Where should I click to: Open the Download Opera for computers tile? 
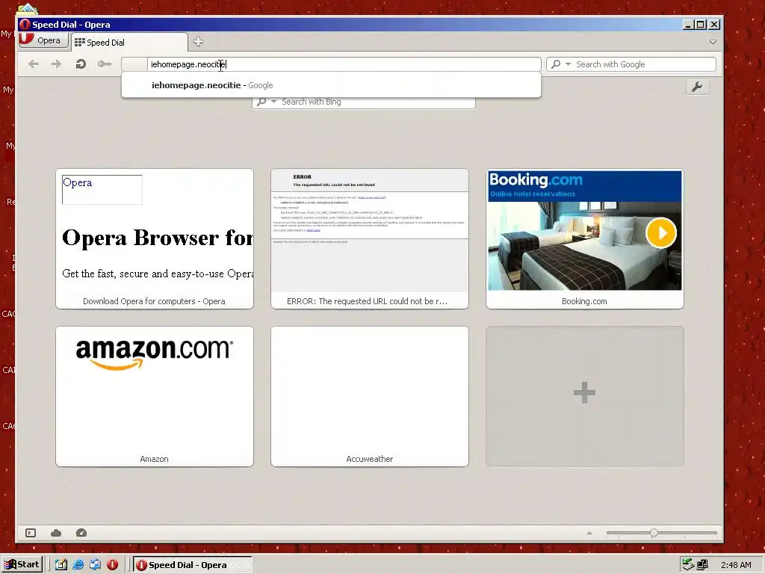[155, 238]
